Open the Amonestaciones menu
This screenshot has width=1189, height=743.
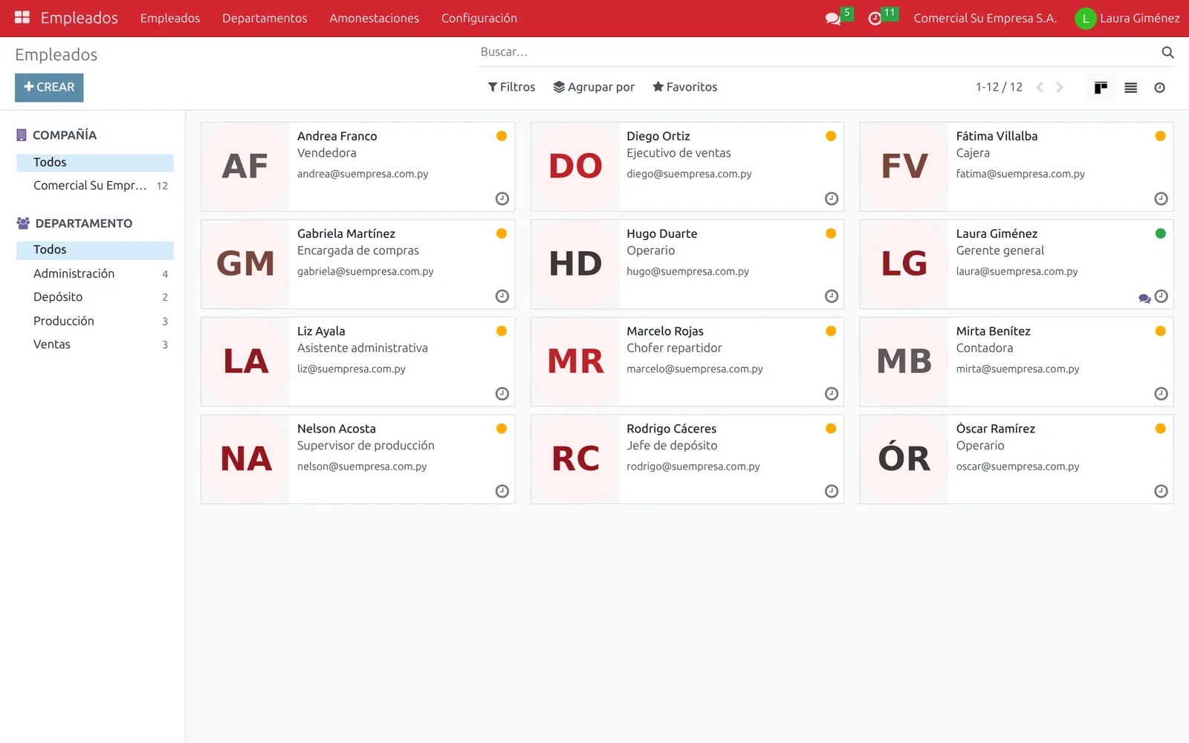click(374, 18)
